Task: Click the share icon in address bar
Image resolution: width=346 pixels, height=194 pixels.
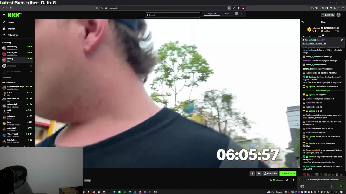Action: coord(234,8)
